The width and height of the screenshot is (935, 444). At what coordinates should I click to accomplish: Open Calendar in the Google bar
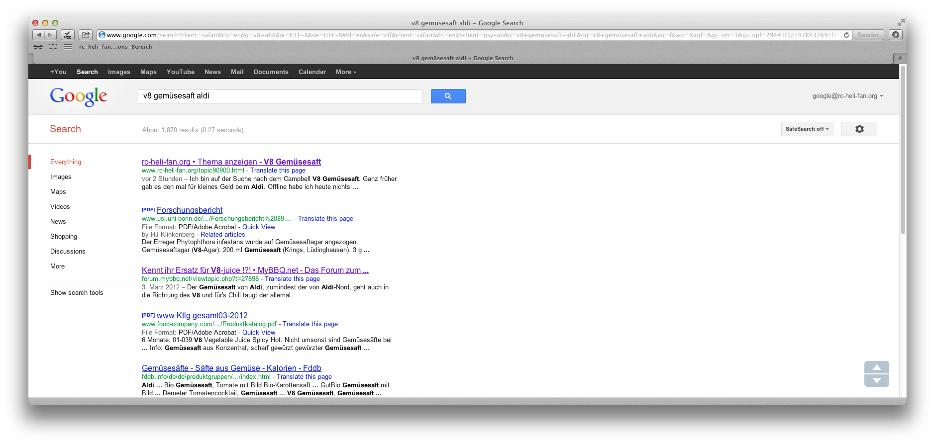312,72
